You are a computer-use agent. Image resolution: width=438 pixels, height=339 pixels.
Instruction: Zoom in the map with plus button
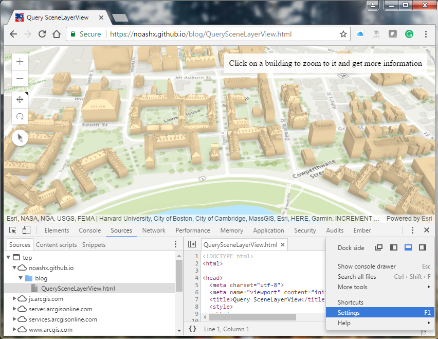click(x=20, y=62)
